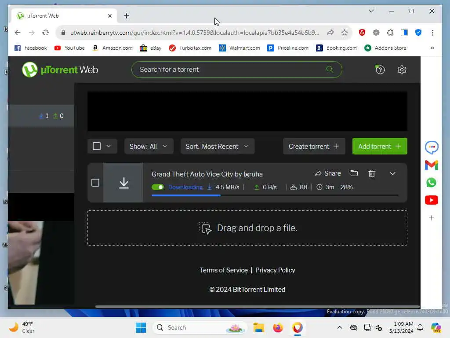
Task: Open the Sort: Most Recent dropdown
Action: 218,146
